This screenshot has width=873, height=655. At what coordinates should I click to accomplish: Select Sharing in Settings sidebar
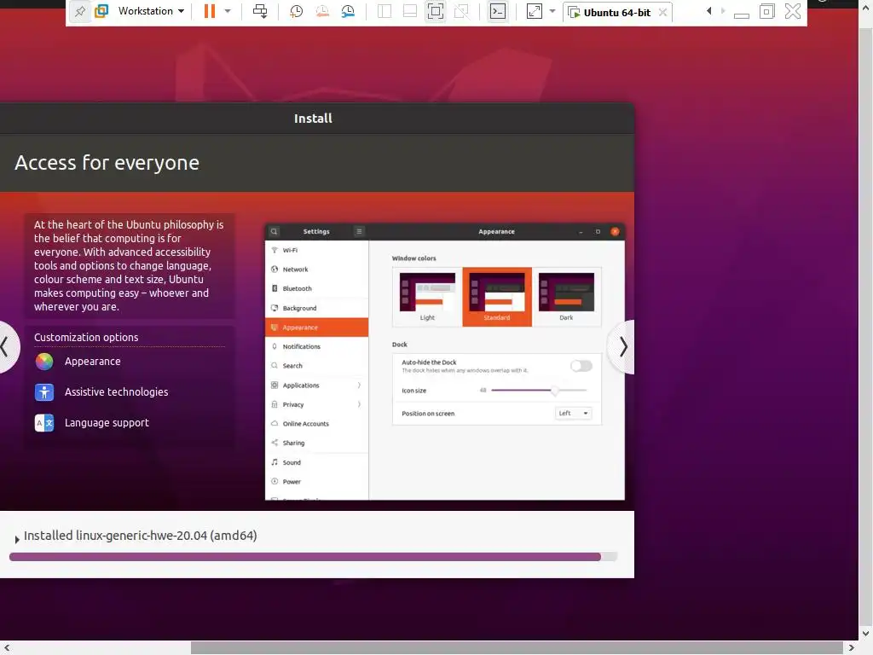coord(317,443)
